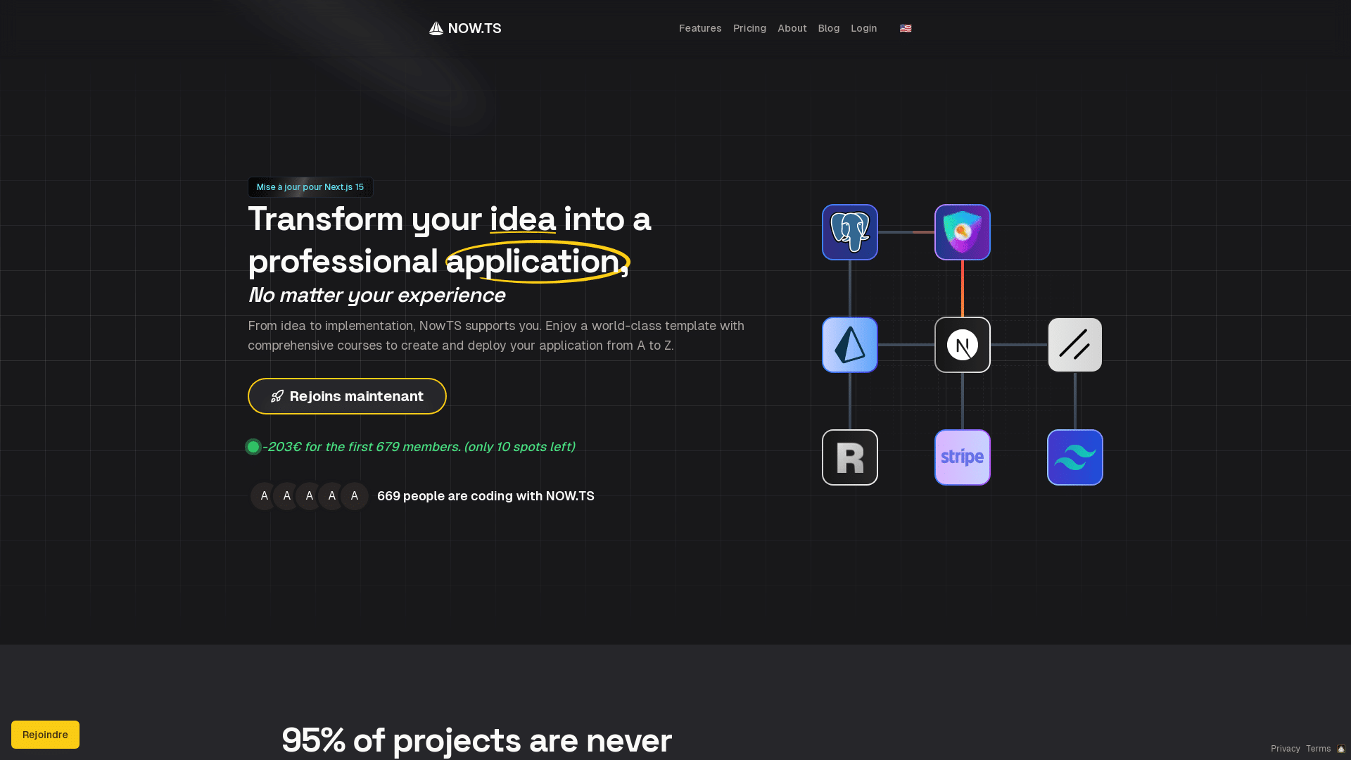This screenshot has width=1351, height=760.
Task: Click the diagonal-slashes shadcn icon
Action: (x=1074, y=345)
